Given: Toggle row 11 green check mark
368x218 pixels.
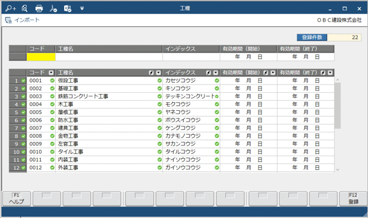Looking at the screenshot, I should (x=23, y=160).
